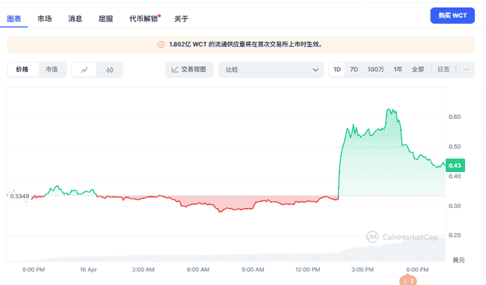The height and width of the screenshot is (285, 486).
Task: Toggle to 市值 market cap view
Action: (52, 70)
